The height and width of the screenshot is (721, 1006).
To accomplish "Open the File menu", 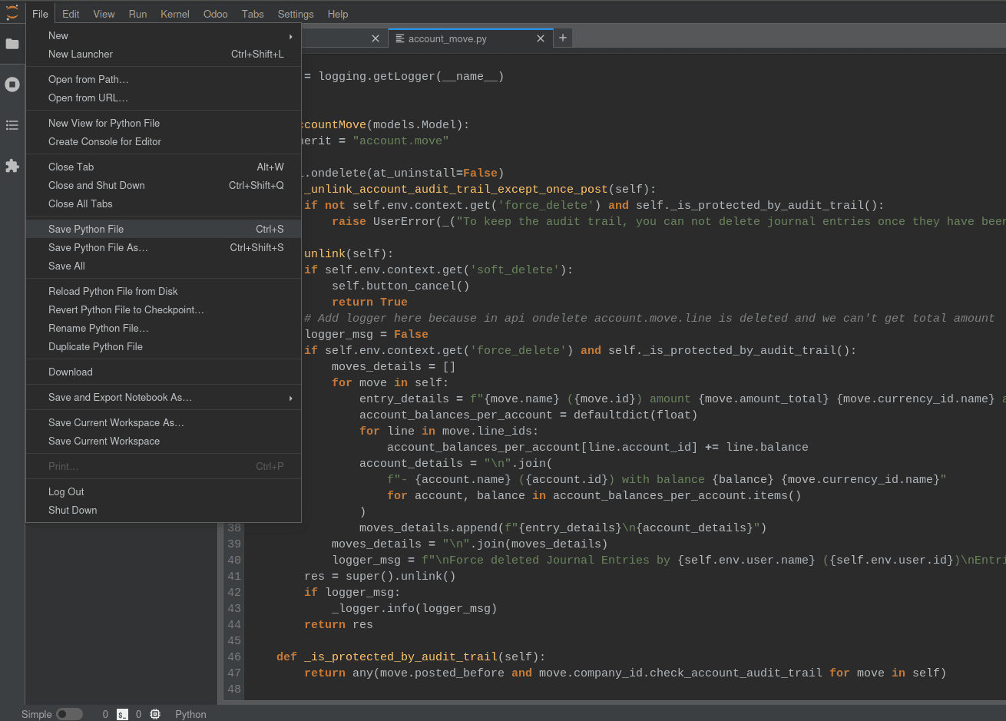I will [x=40, y=14].
